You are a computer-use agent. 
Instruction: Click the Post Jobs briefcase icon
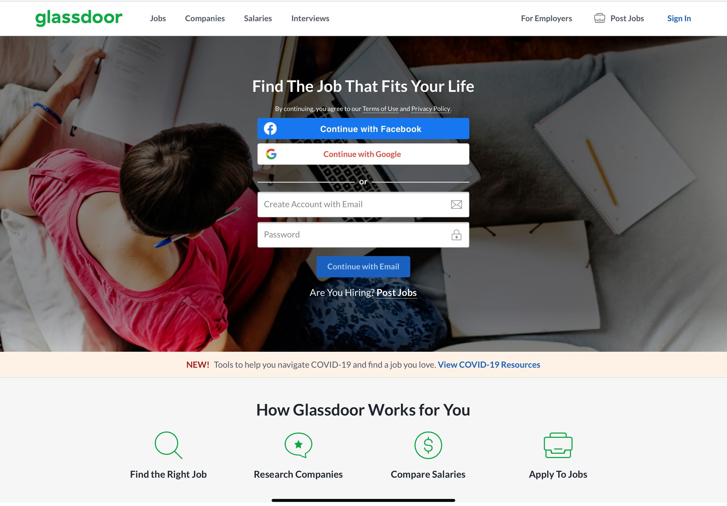pyautogui.click(x=600, y=18)
